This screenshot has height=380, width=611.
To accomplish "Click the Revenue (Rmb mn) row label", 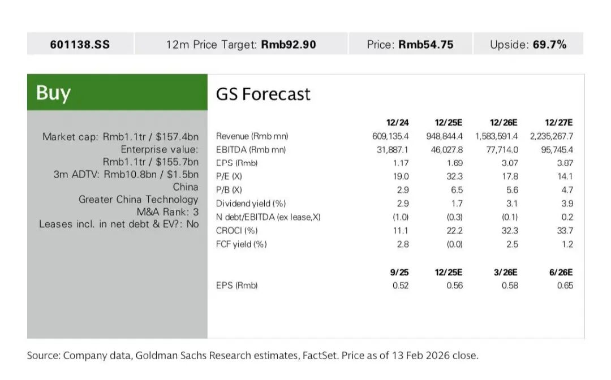I will pos(252,136).
